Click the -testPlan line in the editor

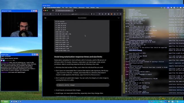(132, 82)
